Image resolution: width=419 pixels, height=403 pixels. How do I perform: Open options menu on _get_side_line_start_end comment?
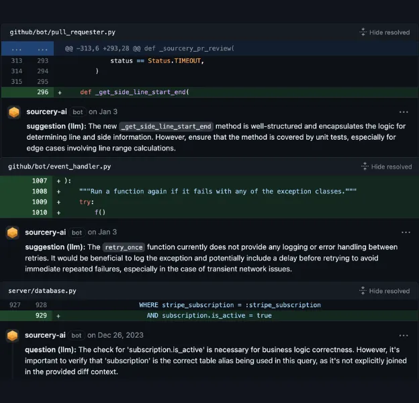tap(404, 112)
